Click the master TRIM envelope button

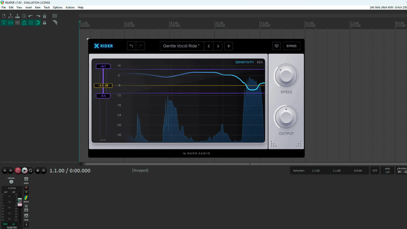[26, 216]
